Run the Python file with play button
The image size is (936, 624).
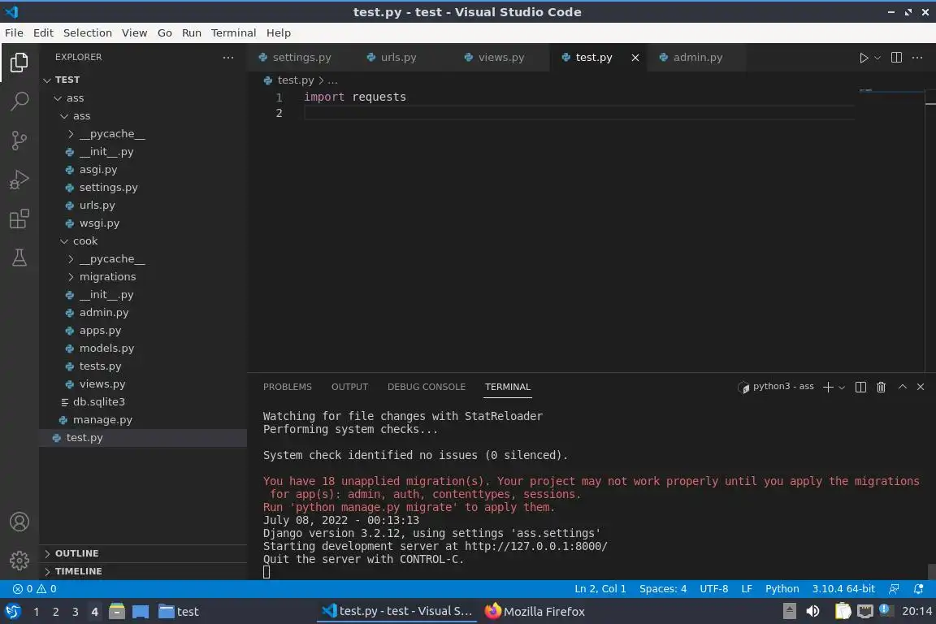(863, 58)
